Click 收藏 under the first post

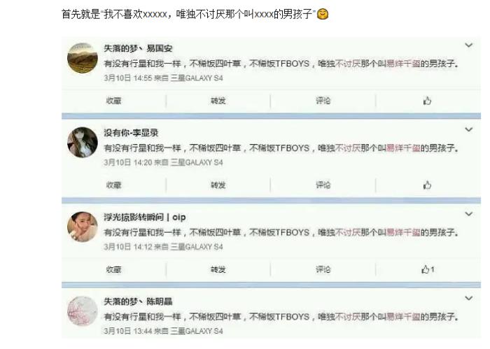113,101
